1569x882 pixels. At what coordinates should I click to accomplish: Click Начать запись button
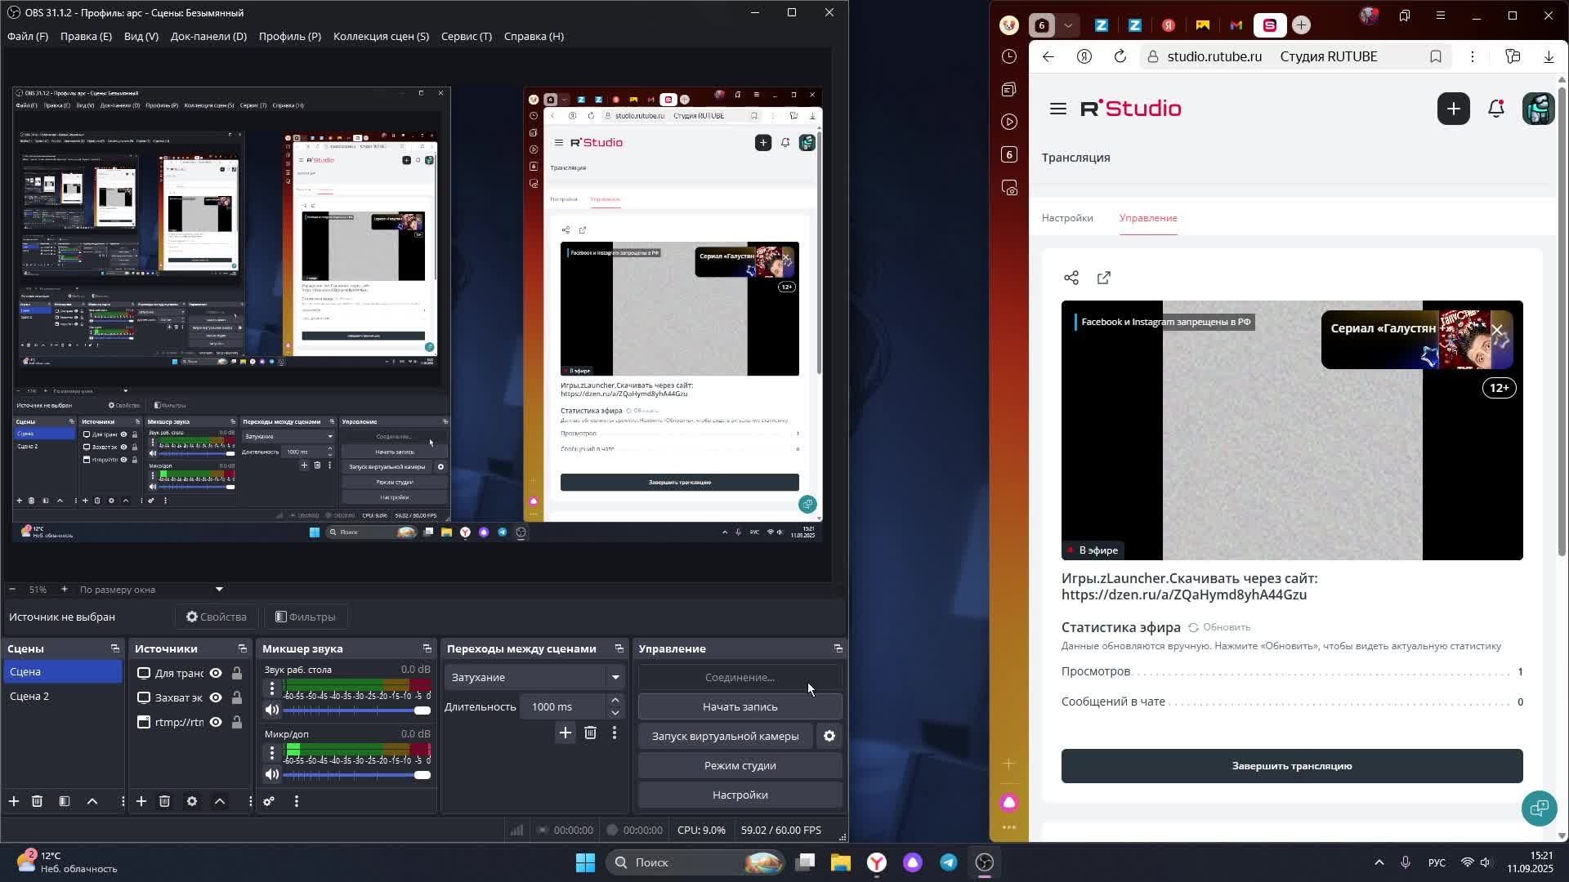click(740, 706)
